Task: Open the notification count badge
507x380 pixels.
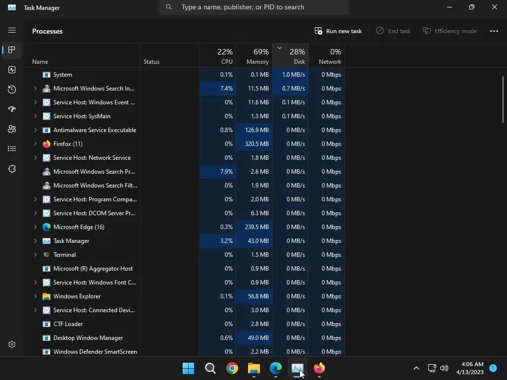Action: pyautogui.click(x=493, y=368)
